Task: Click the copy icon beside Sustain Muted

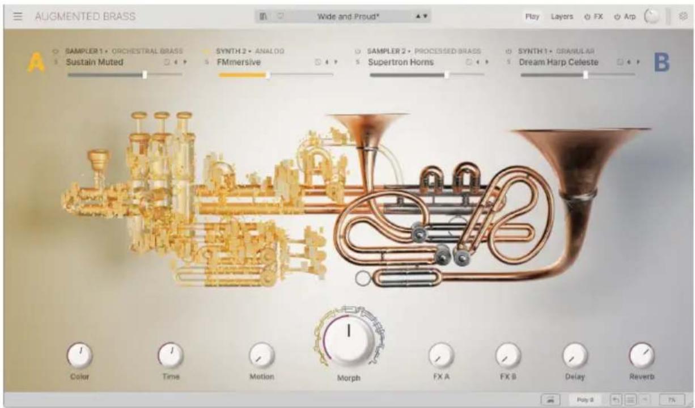Action: click(167, 62)
